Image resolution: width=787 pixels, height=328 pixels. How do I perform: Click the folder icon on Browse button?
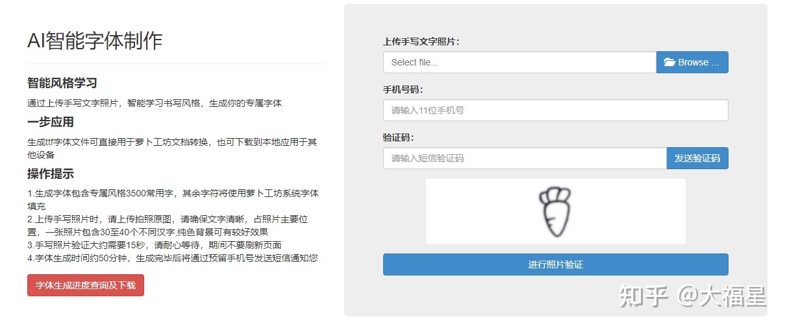pyautogui.click(x=669, y=62)
